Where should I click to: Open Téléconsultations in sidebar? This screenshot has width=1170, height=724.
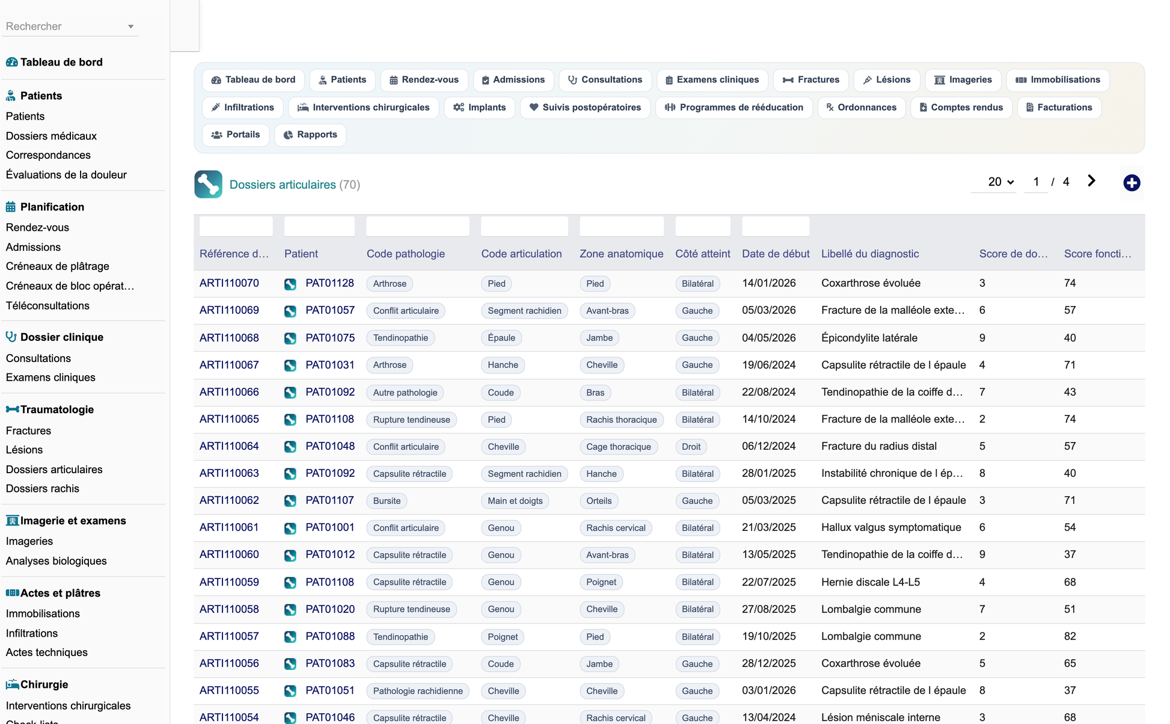coord(47,305)
